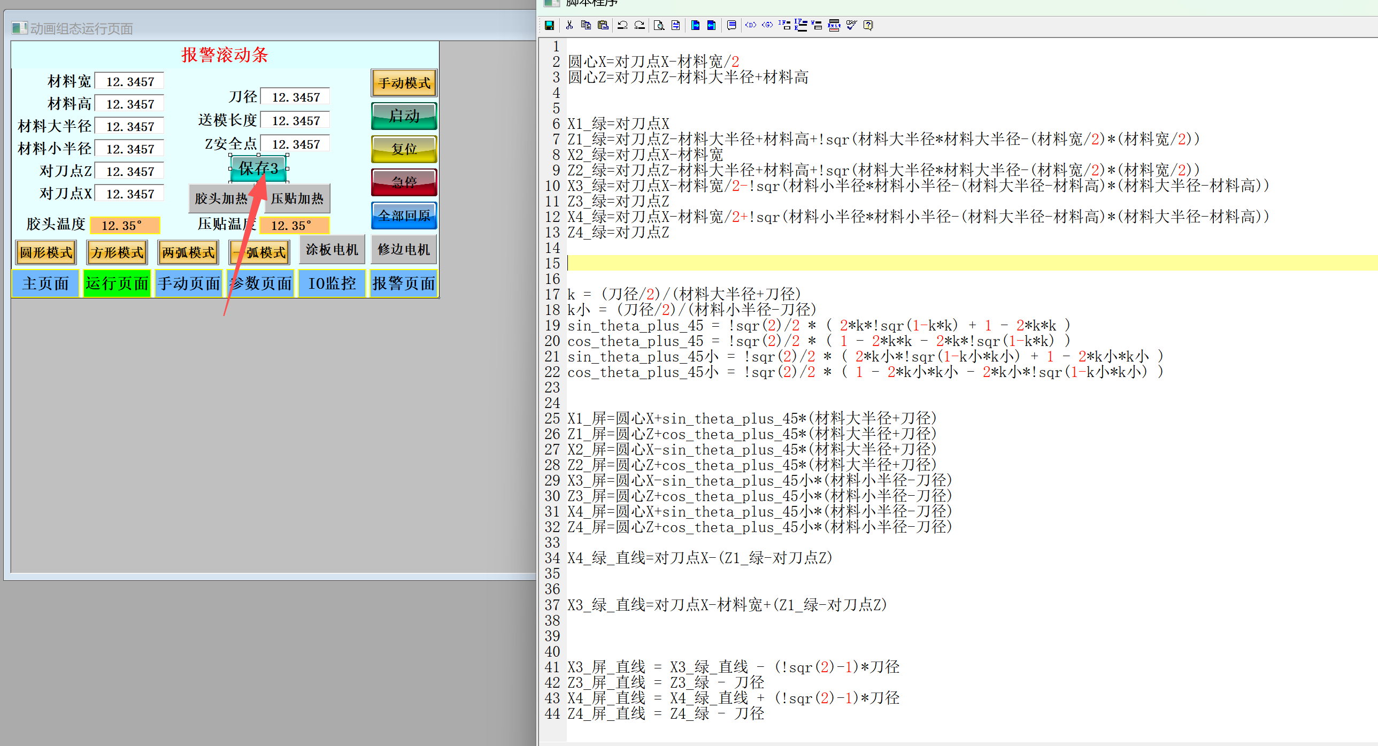Hit the red 急停 emergency stop button

tap(404, 182)
